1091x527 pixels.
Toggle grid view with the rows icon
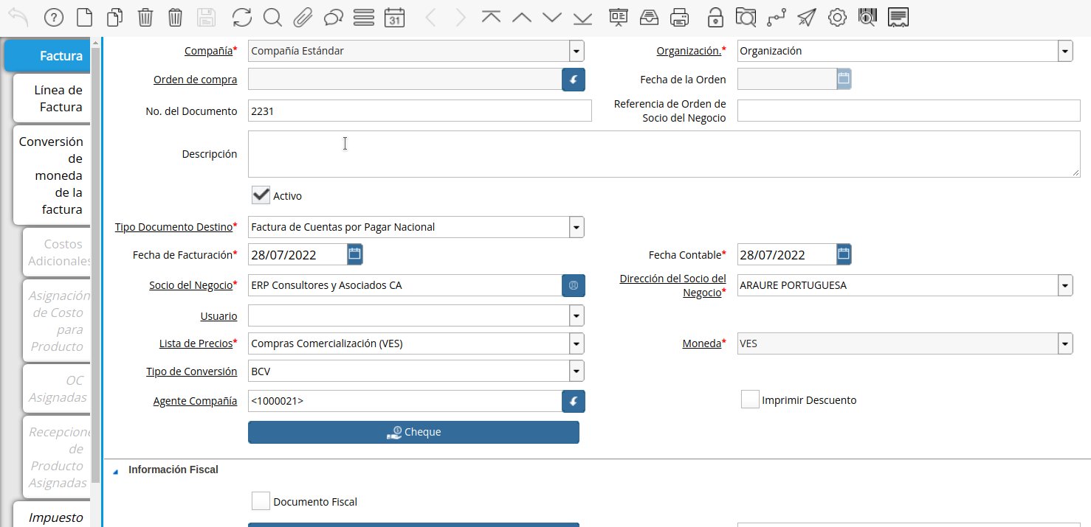coord(364,18)
